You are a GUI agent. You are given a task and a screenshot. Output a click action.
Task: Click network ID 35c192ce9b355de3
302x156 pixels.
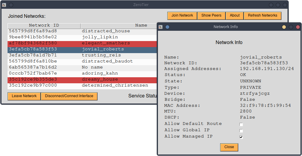33,79
